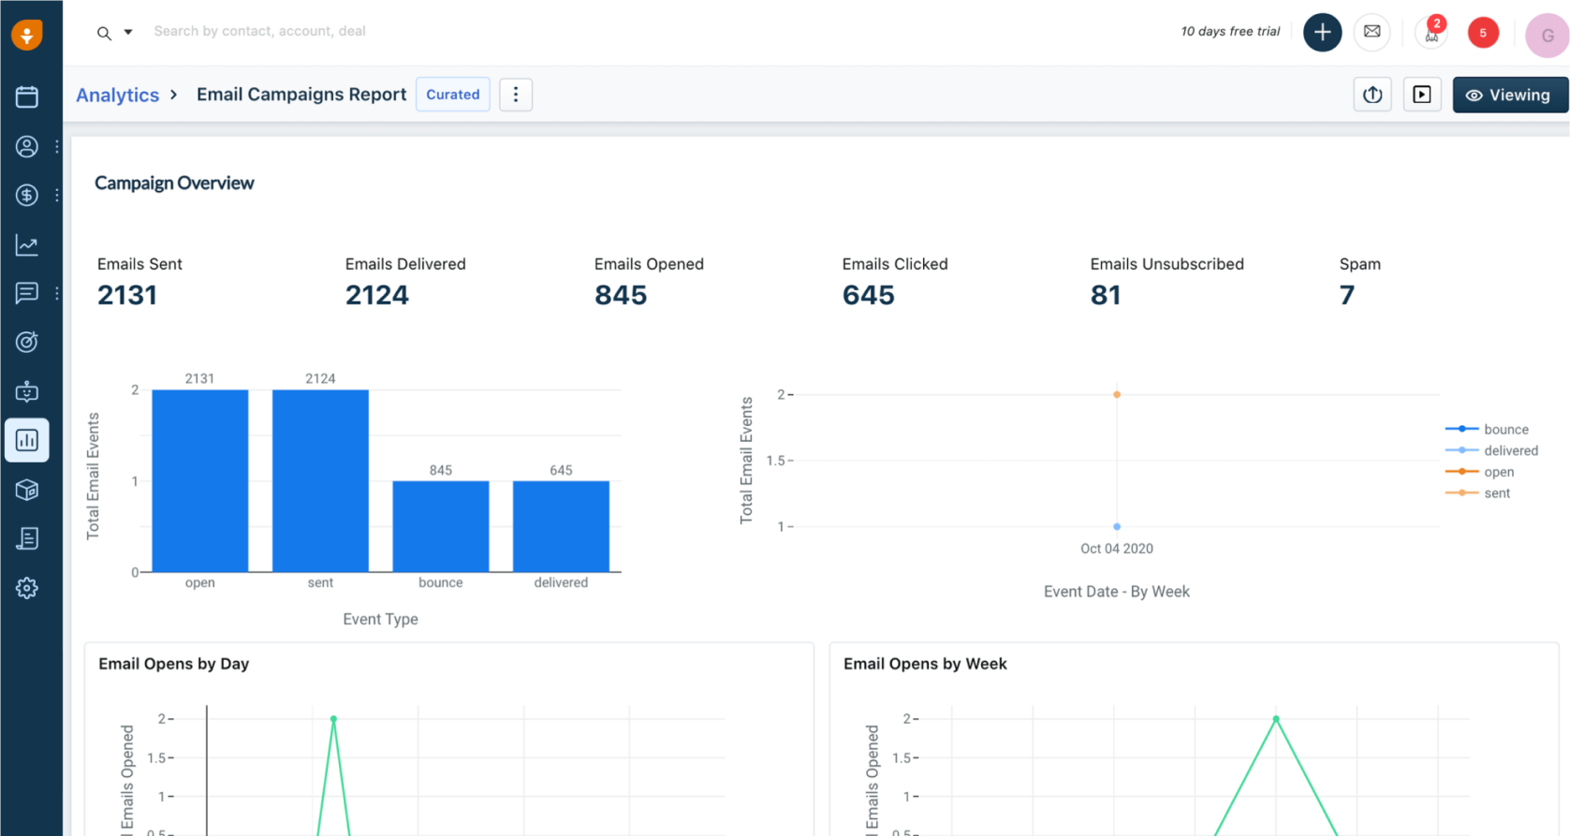This screenshot has height=836, width=1570.
Task: Click the orange data point at value 2
Action: click(1117, 394)
